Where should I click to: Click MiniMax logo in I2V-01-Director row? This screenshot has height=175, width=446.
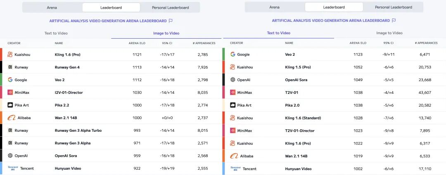click(10, 93)
